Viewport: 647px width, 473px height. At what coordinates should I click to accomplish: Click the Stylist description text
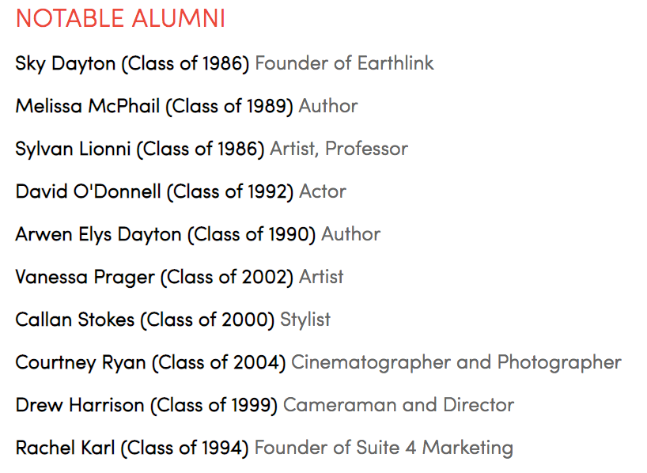tap(305, 320)
